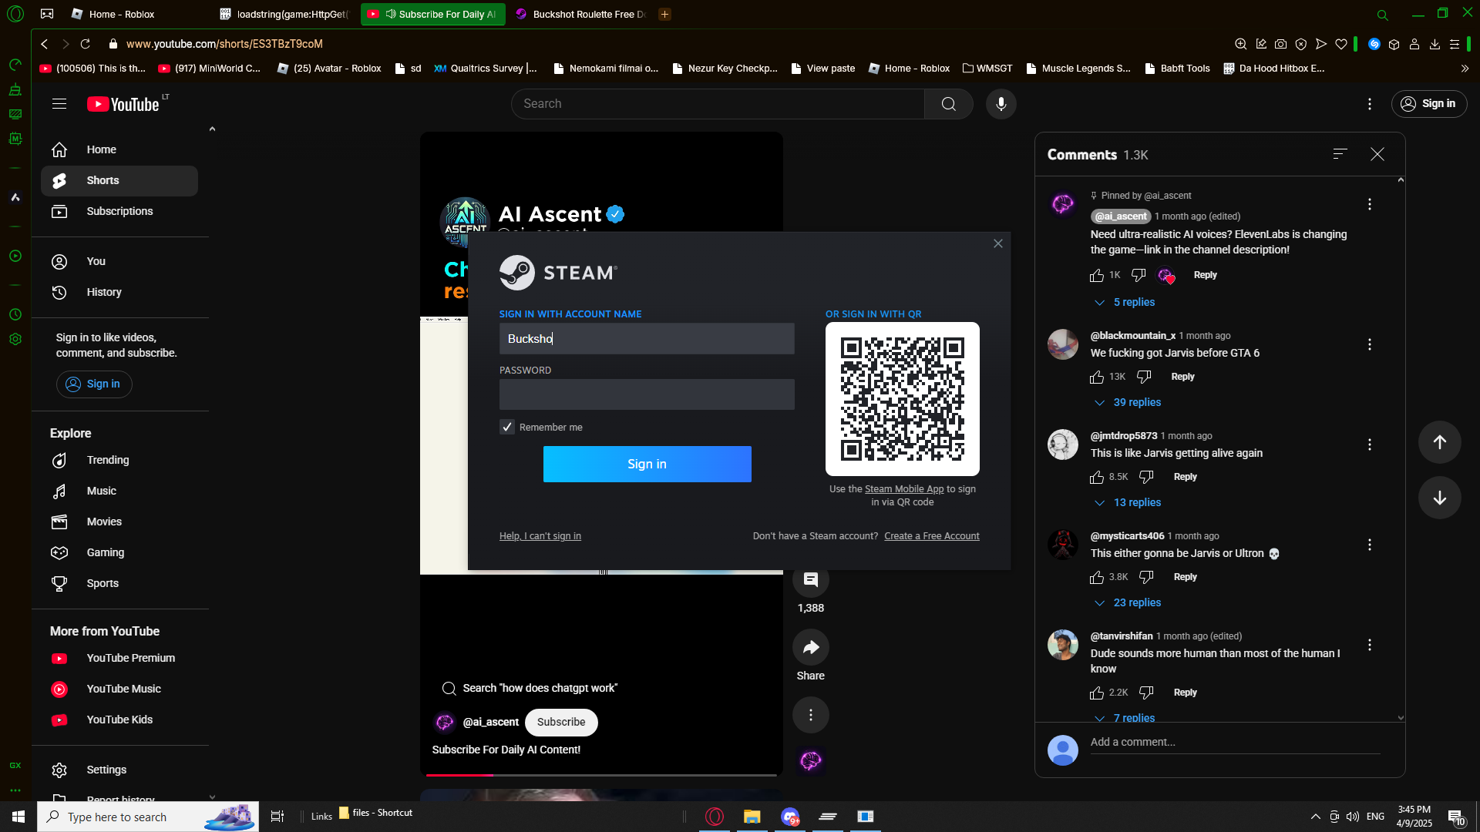Focus the Steam account name field

tap(647, 339)
